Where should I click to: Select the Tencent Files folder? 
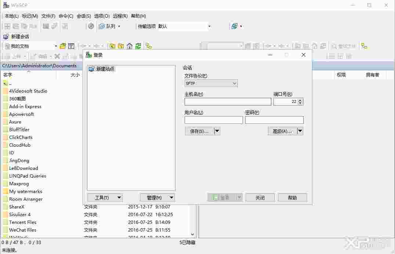click(23, 222)
